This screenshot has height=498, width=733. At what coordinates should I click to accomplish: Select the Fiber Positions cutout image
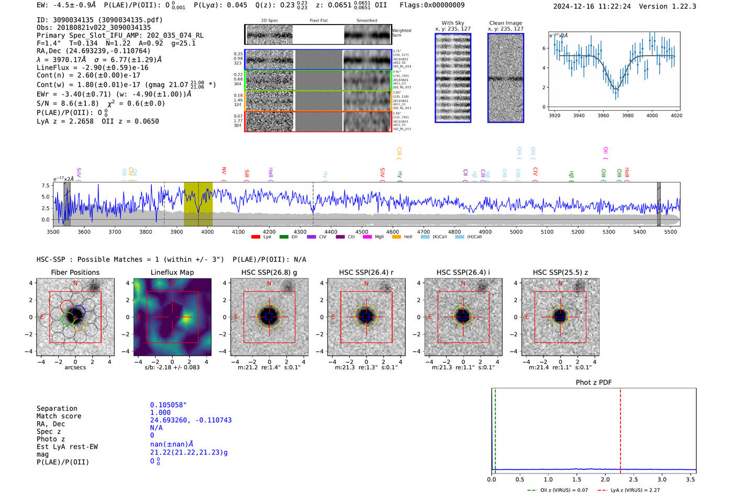75,317
